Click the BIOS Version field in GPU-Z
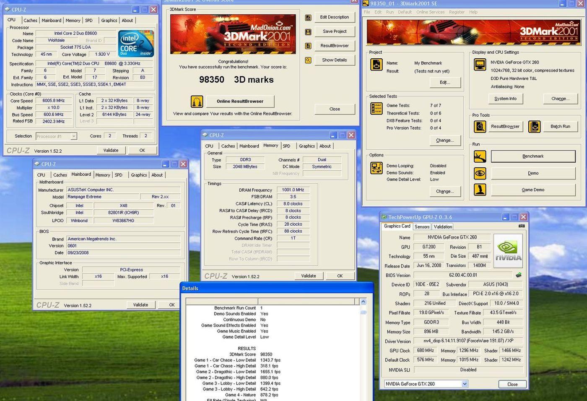Image resolution: width=587 pixels, height=401 pixels. [x=463, y=275]
